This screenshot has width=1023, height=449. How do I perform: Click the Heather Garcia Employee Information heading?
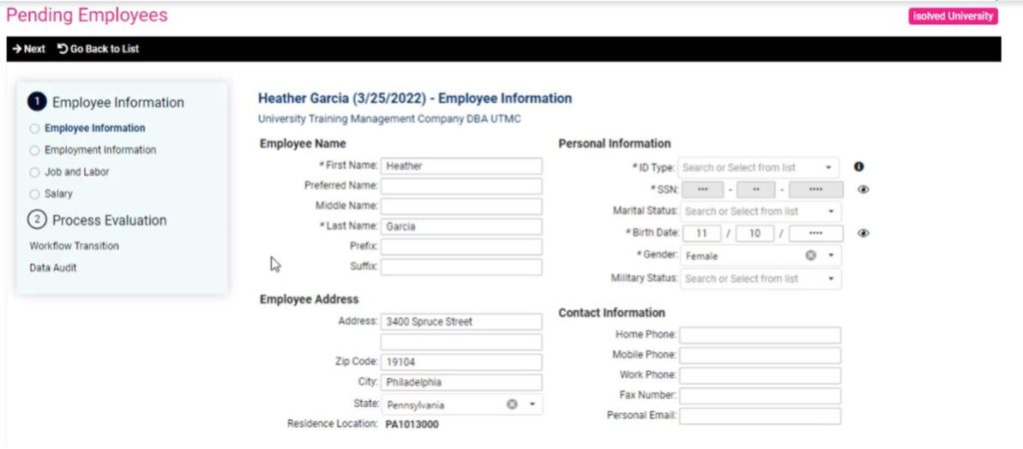tap(415, 99)
